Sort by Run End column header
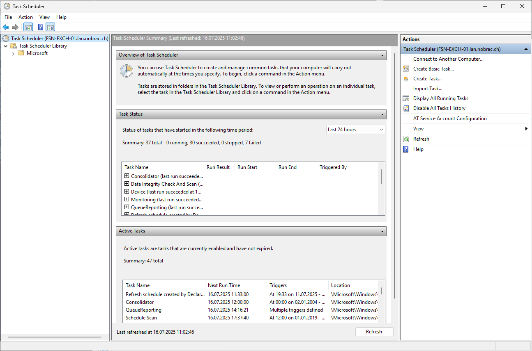The image size is (532, 351). click(296, 167)
